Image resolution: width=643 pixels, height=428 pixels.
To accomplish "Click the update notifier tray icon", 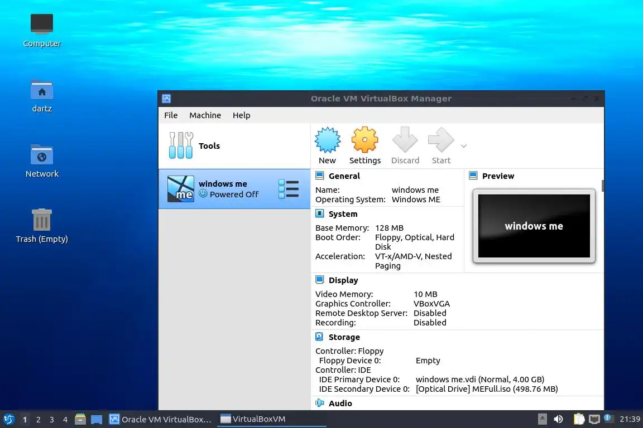I will click(608, 419).
